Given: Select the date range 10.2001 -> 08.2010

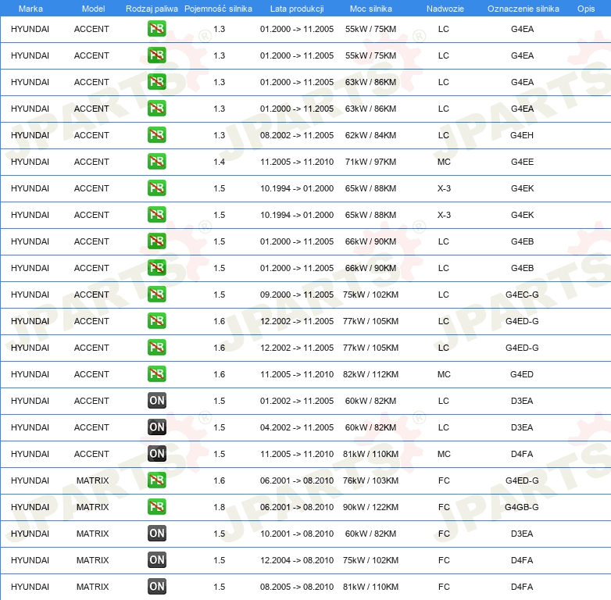Looking at the screenshot, I should coord(297,534).
